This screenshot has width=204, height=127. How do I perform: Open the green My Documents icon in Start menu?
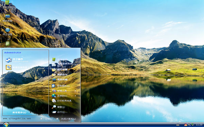(x=54, y=60)
